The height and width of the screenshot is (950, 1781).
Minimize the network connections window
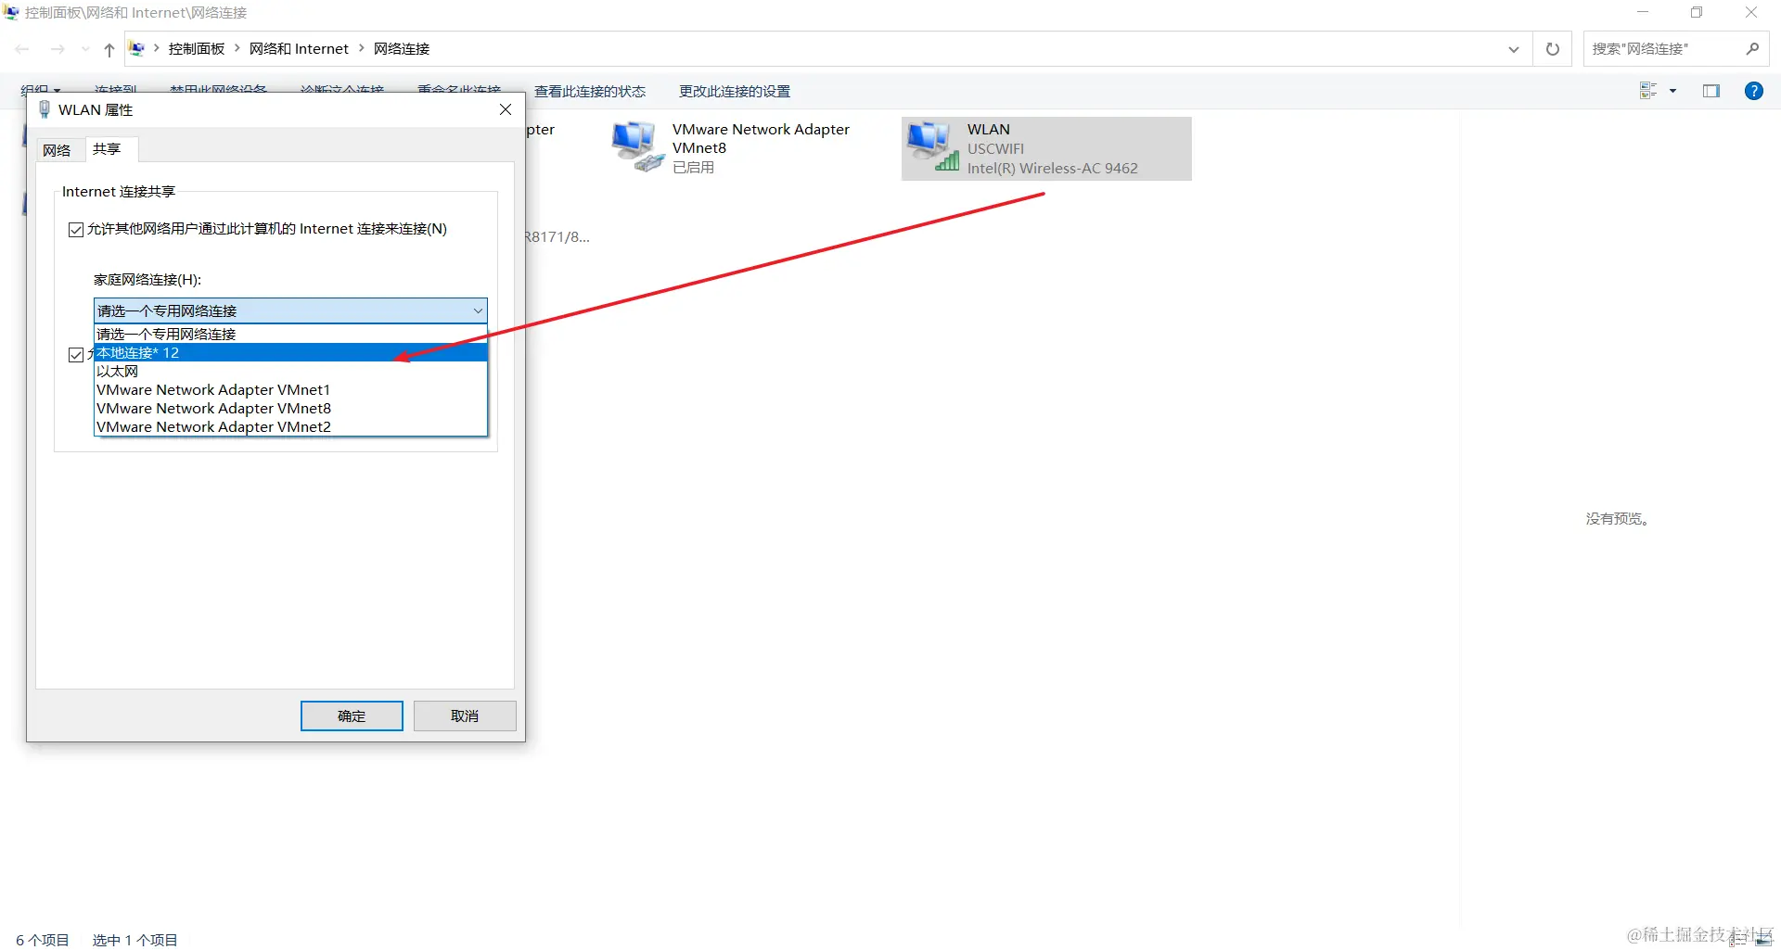tap(1643, 12)
